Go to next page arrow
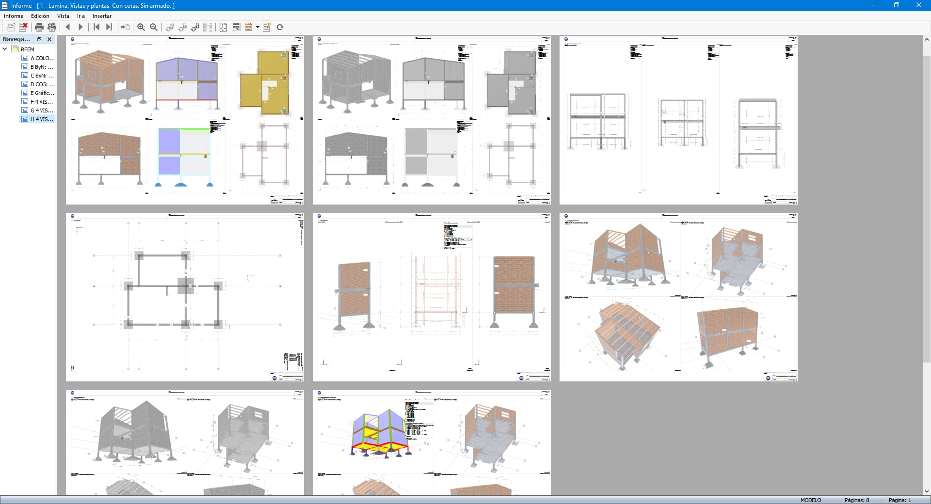 tap(80, 27)
